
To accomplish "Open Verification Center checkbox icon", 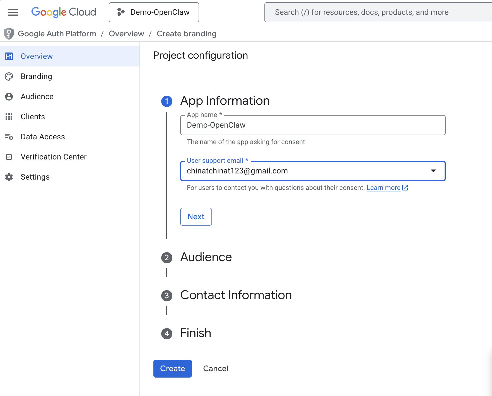I will (9, 157).
